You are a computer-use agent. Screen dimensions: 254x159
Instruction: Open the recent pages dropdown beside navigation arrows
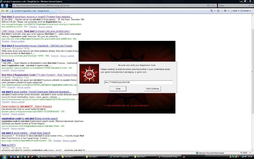point(10,5)
